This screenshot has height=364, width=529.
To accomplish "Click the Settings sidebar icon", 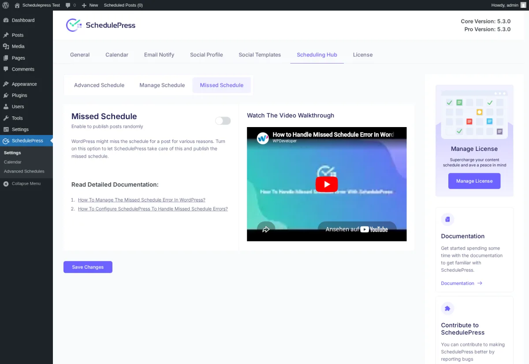I will 6,129.
